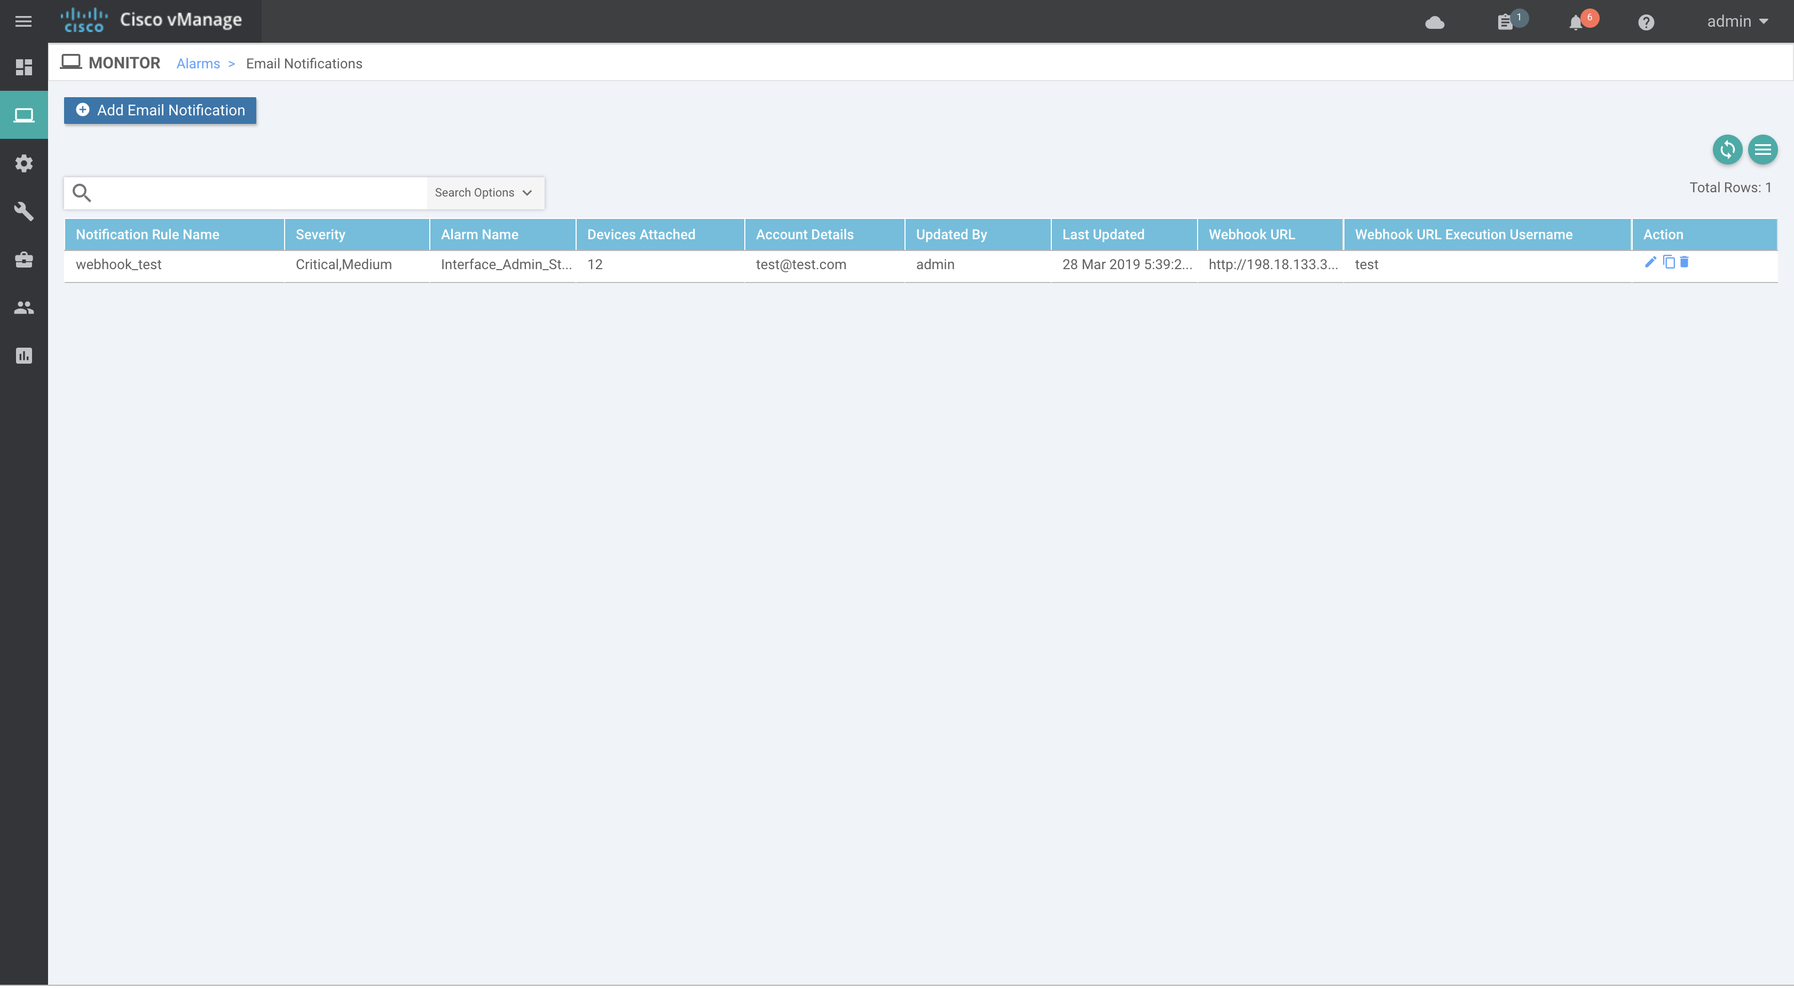This screenshot has width=1794, height=989.
Task: Navigate back using the Alarms breadcrumb
Action: 197,64
